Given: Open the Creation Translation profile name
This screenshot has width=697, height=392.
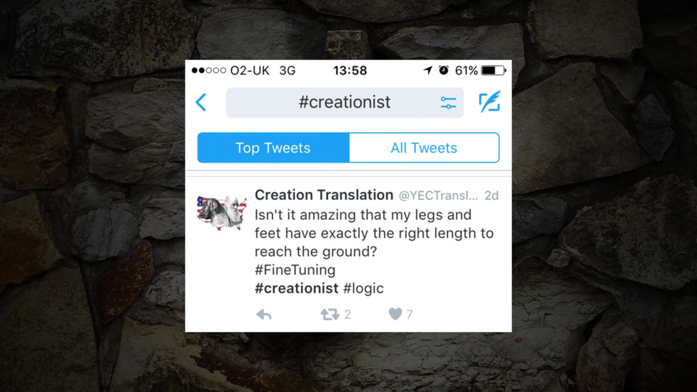Looking at the screenshot, I should point(324,195).
